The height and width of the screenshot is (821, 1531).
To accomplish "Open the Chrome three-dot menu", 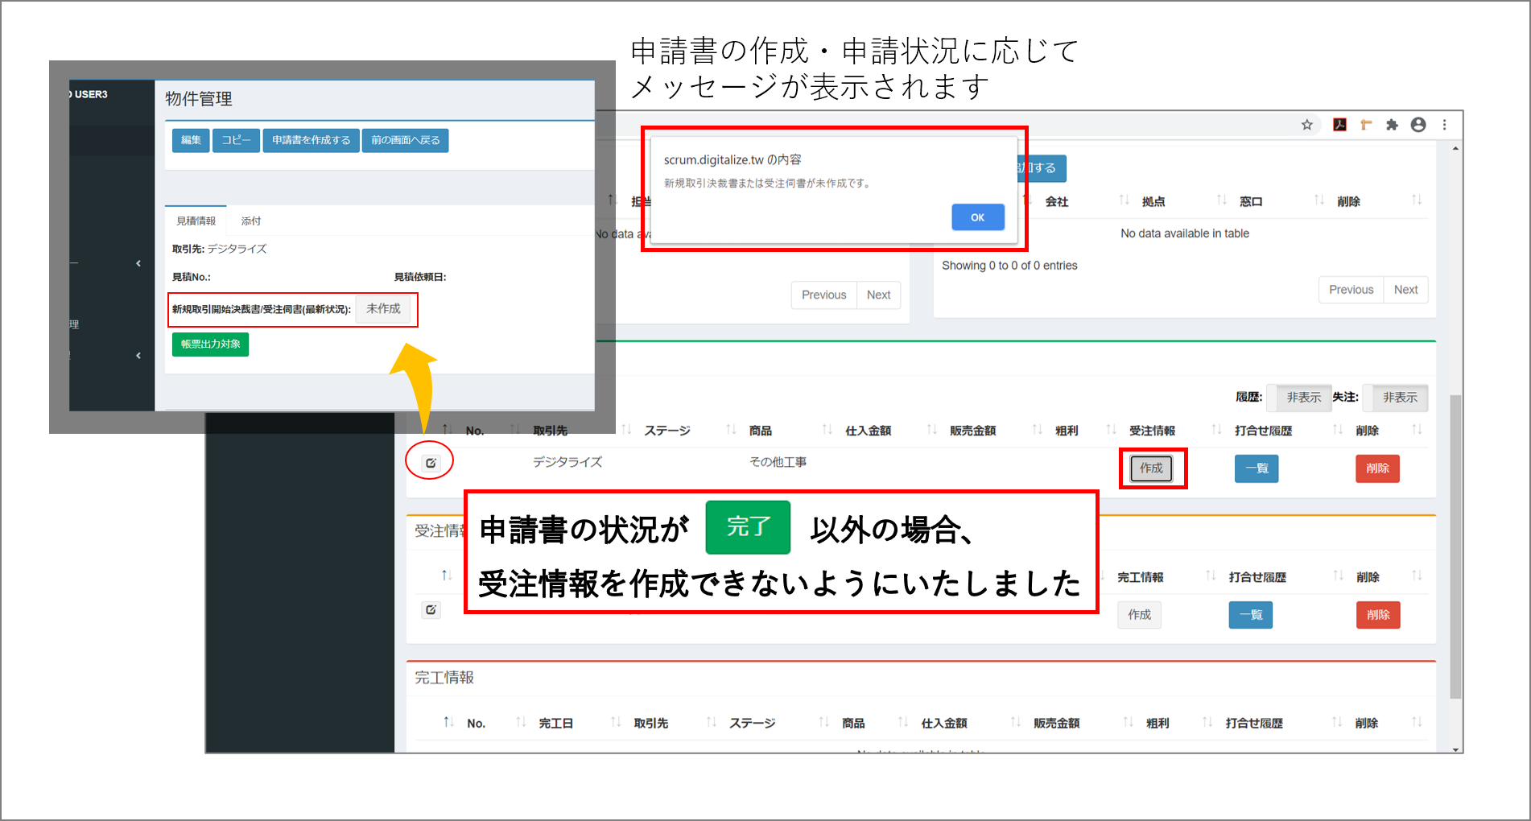I will 1445,125.
